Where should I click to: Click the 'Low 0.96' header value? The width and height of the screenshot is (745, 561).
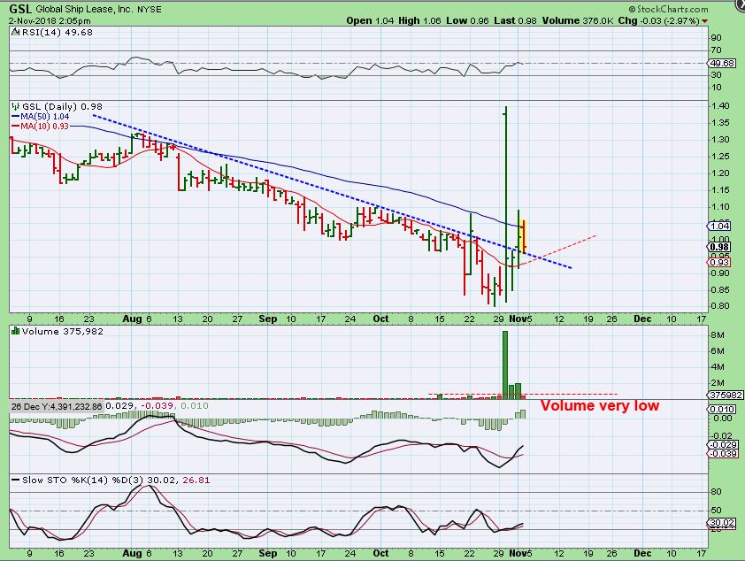[x=467, y=21]
